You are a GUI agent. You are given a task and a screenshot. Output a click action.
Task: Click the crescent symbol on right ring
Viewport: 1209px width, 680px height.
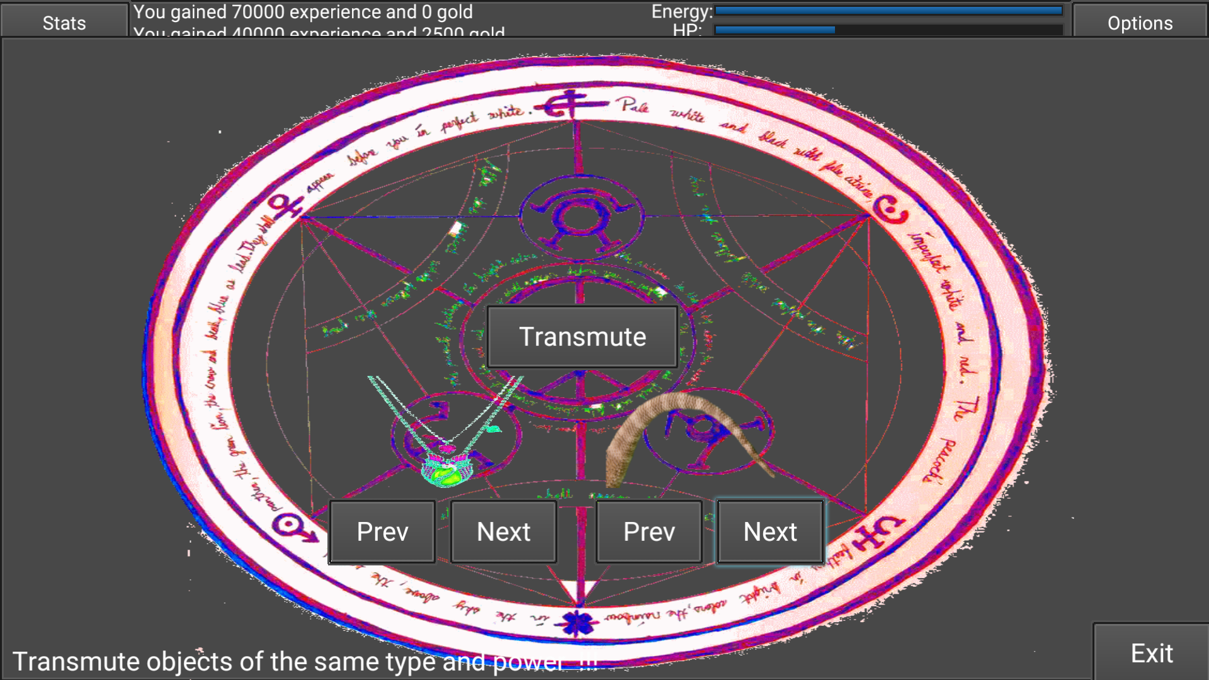(x=891, y=210)
